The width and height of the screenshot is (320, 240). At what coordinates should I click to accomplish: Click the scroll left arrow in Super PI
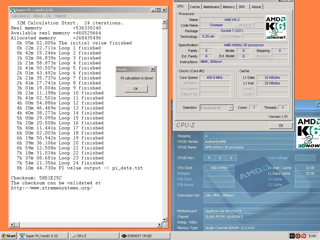[12, 225]
